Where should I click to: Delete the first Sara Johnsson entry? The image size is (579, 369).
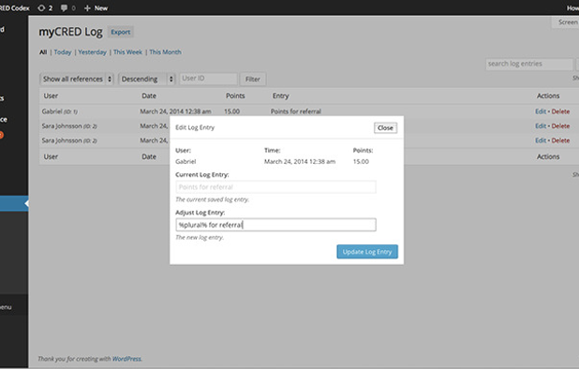pos(560,126)
